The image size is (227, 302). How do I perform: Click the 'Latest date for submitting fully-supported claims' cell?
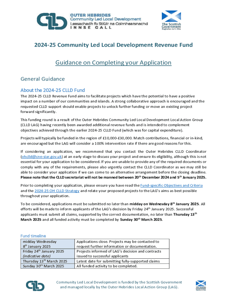pos(122,261)
